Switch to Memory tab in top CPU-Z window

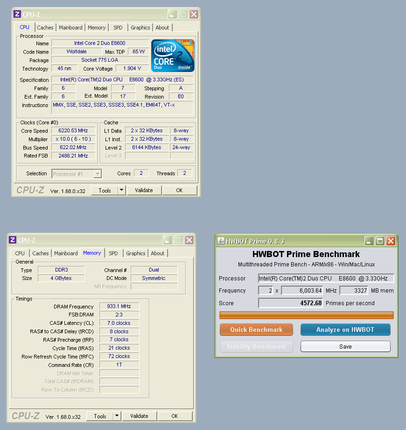[97, 28]
